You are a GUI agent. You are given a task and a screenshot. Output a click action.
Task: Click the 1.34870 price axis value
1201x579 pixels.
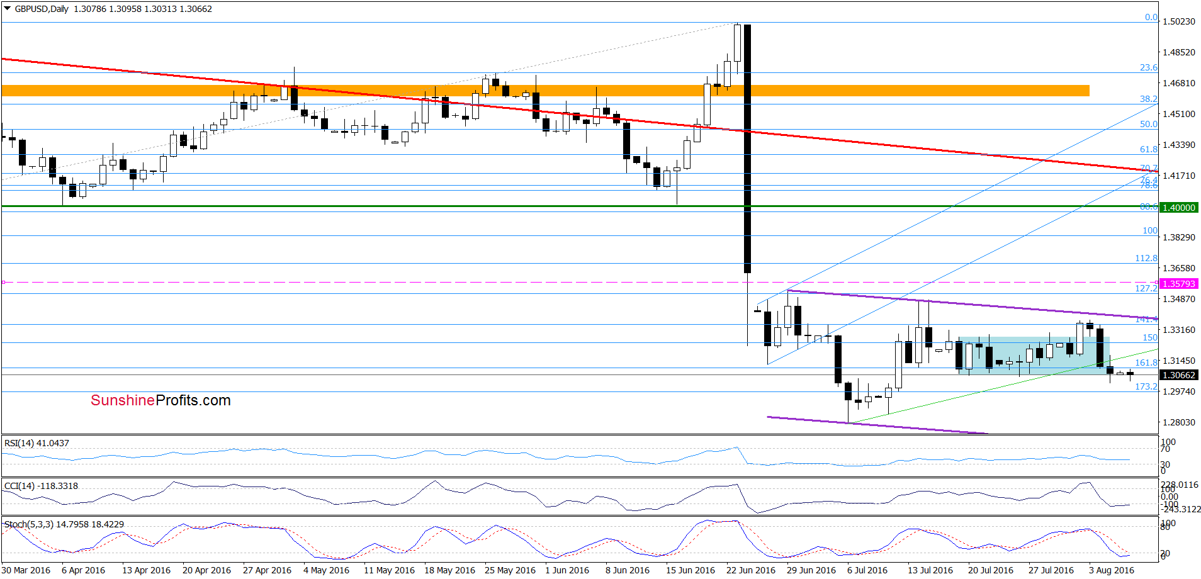coord(1178,299)
